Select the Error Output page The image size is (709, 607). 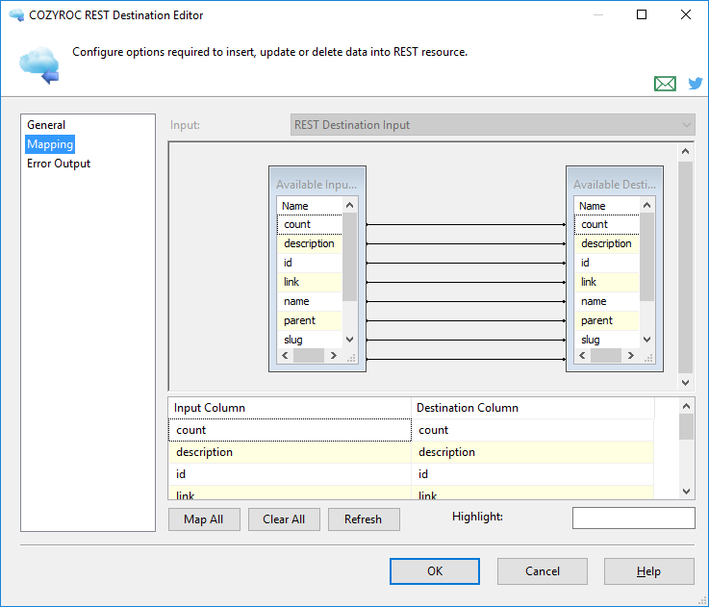(x=59, y=164)
